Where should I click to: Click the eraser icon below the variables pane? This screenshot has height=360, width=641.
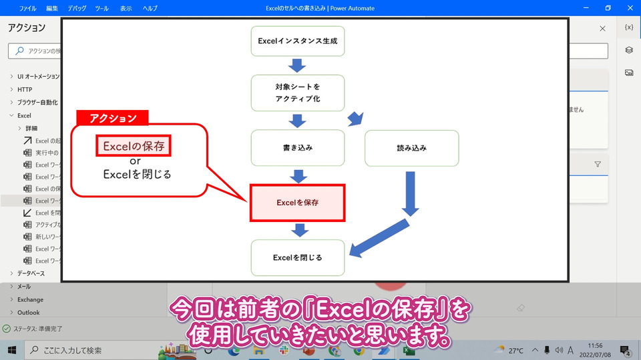point(520,308)
